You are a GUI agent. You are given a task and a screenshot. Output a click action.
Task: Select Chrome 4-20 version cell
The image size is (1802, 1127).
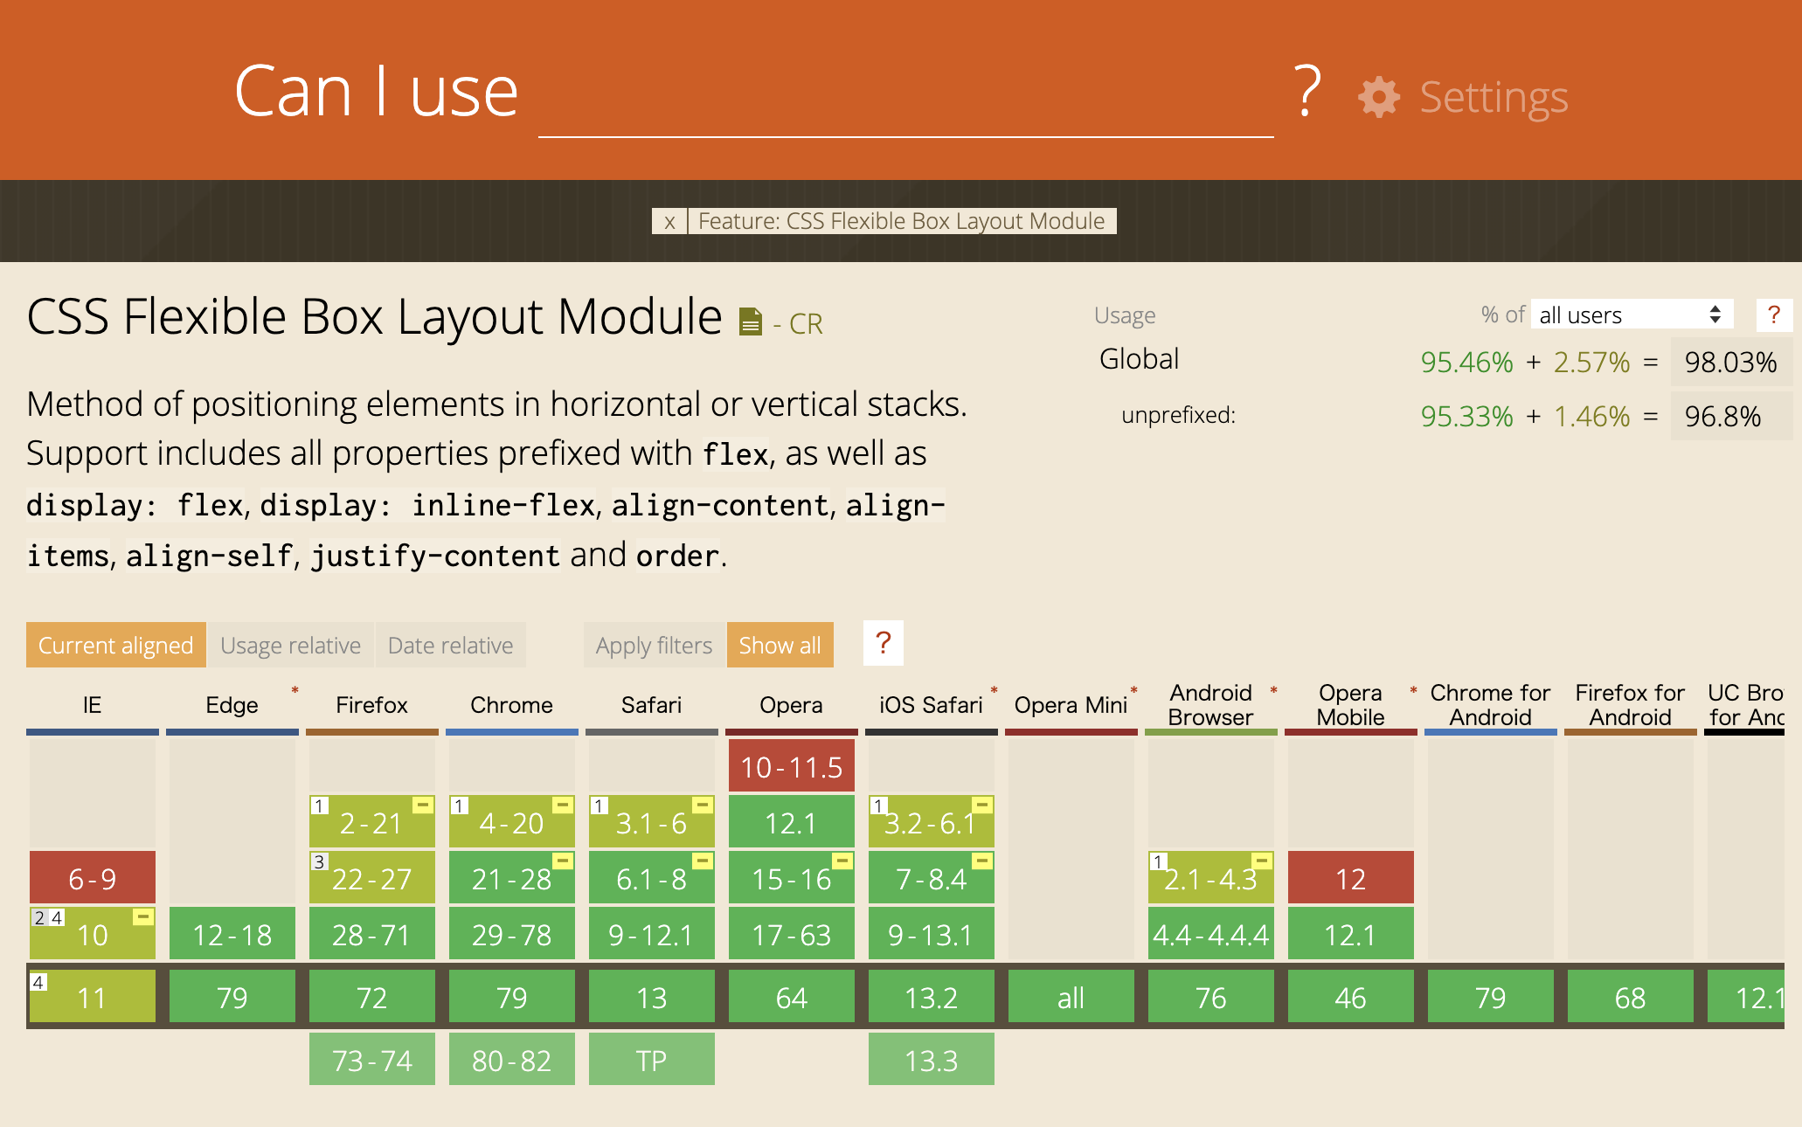tap(512, 822)
